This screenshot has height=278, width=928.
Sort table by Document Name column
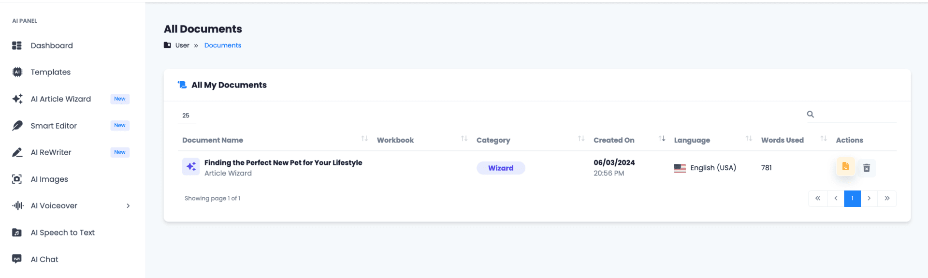(213, 140)
